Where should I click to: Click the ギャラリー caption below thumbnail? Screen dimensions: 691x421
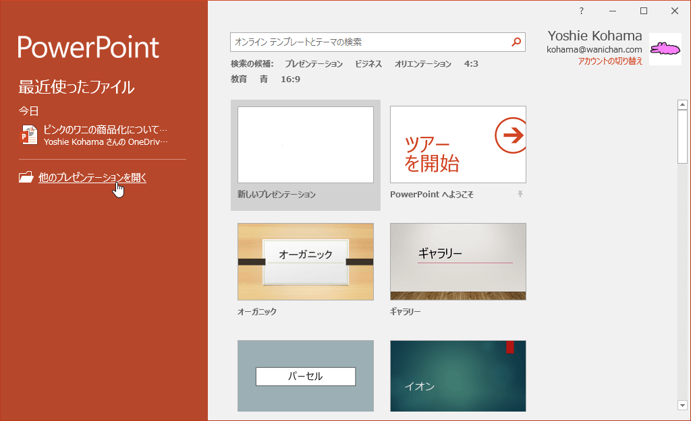[x=405, y=311]
